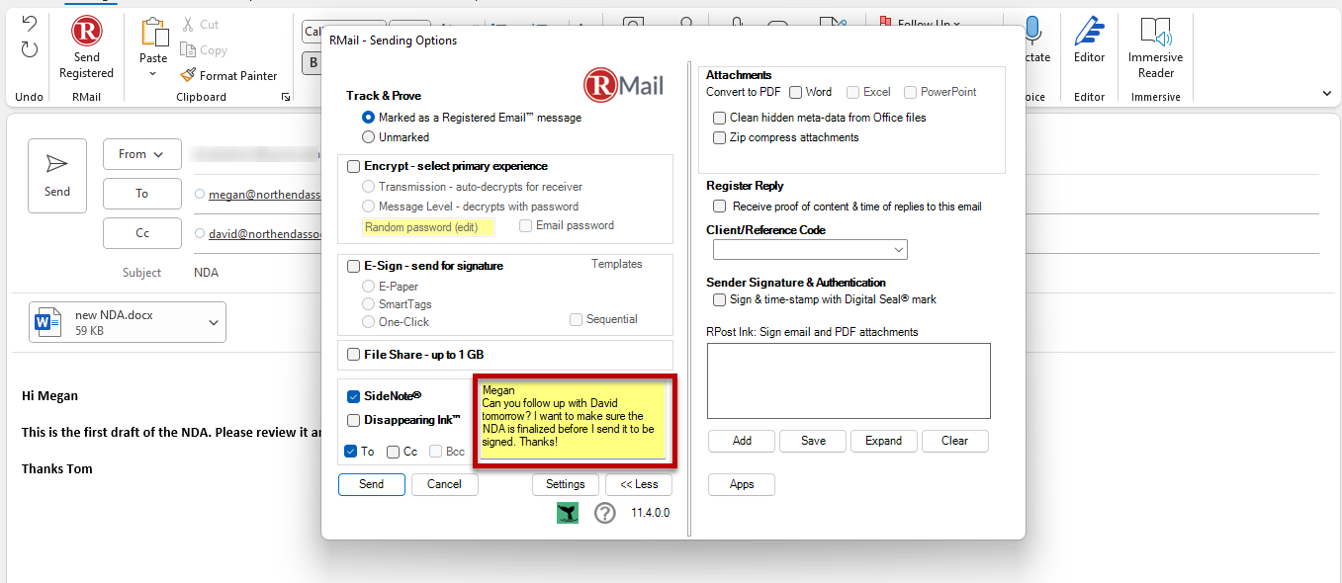This screenshot has width=1342, height=583.
Task: Click the green whale-tail icon near the version number
Action: [567, 513]
